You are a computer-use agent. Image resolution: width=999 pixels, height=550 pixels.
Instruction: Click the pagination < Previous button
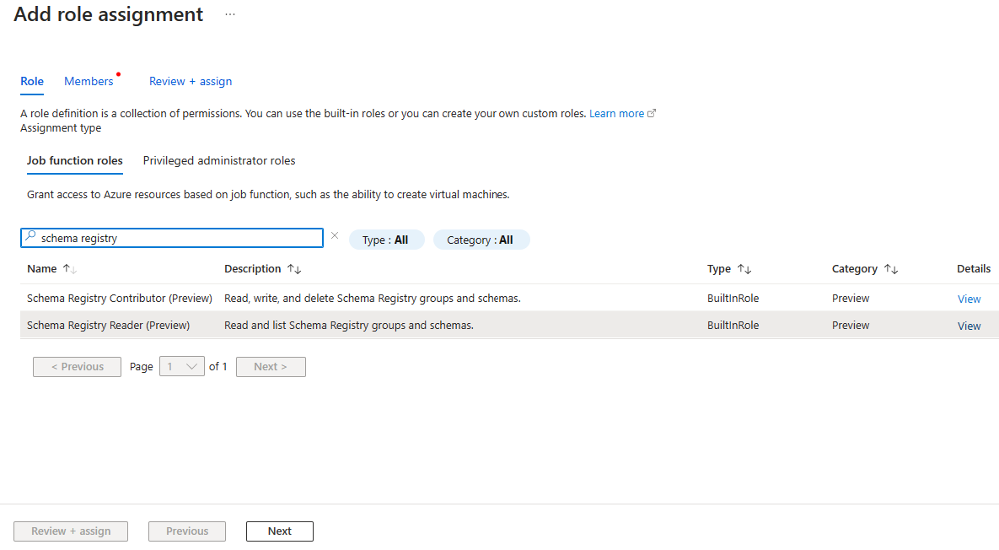(x=77, y=366)
